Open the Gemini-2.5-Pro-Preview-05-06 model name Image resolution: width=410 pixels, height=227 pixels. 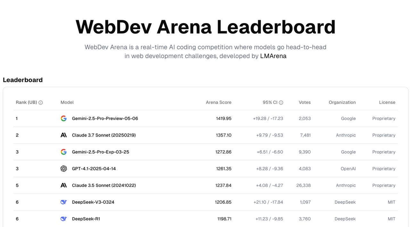(105, 118)
